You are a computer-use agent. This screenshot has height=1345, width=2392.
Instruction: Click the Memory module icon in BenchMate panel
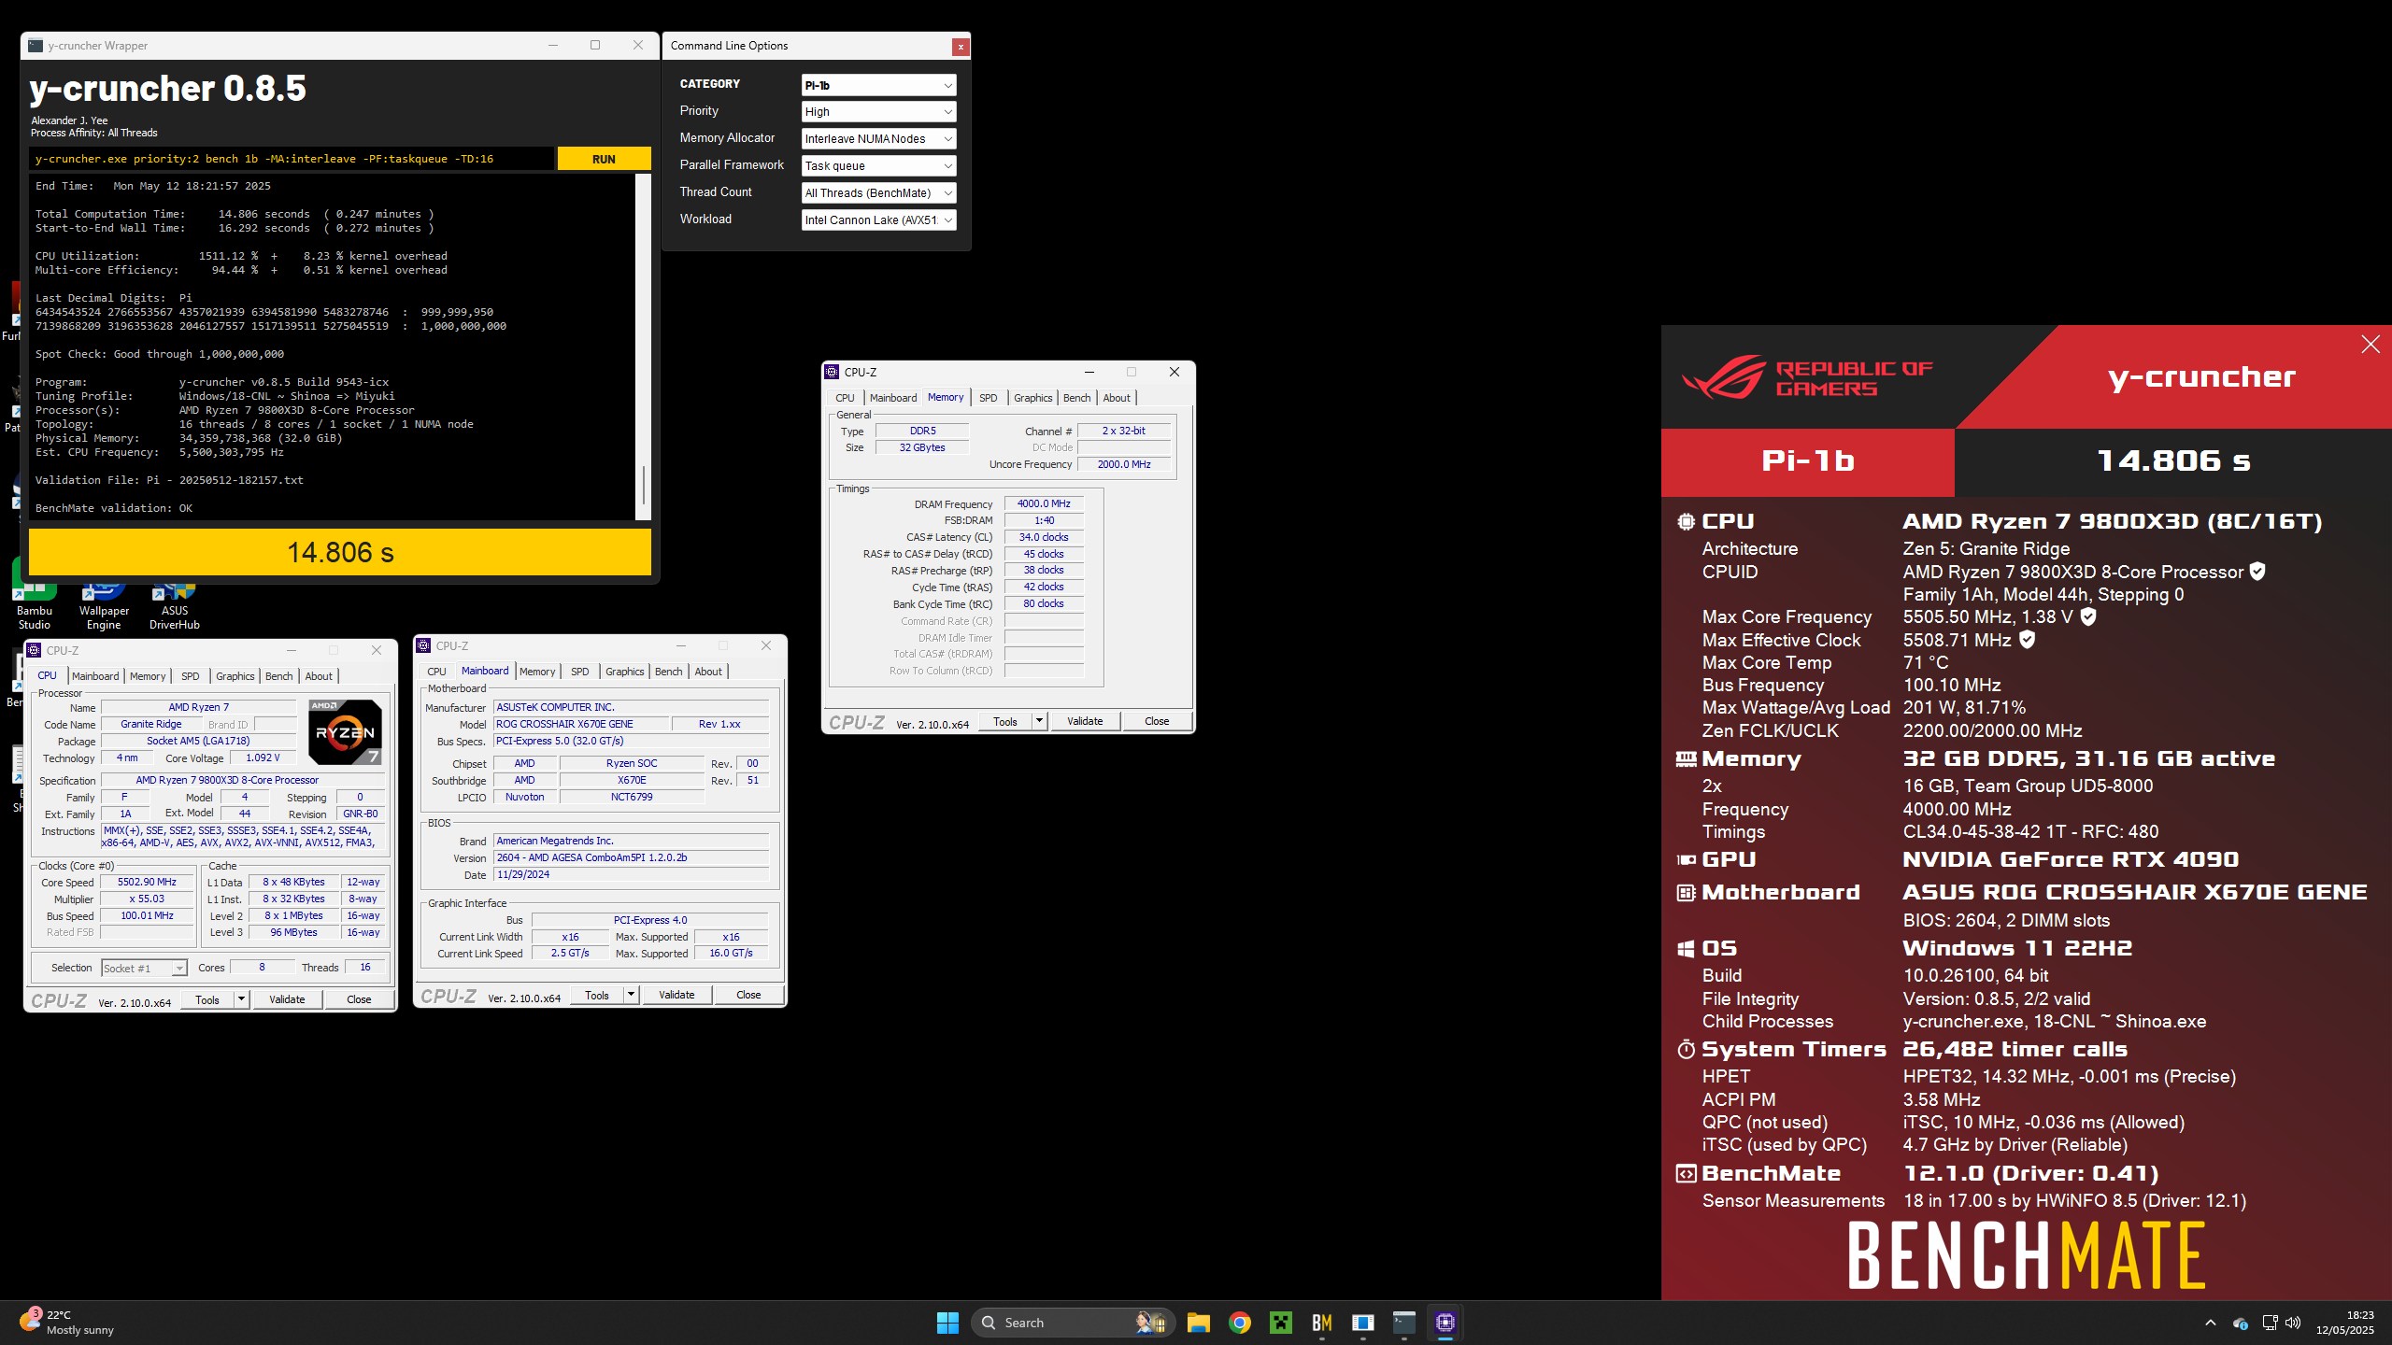[1686, 759]
